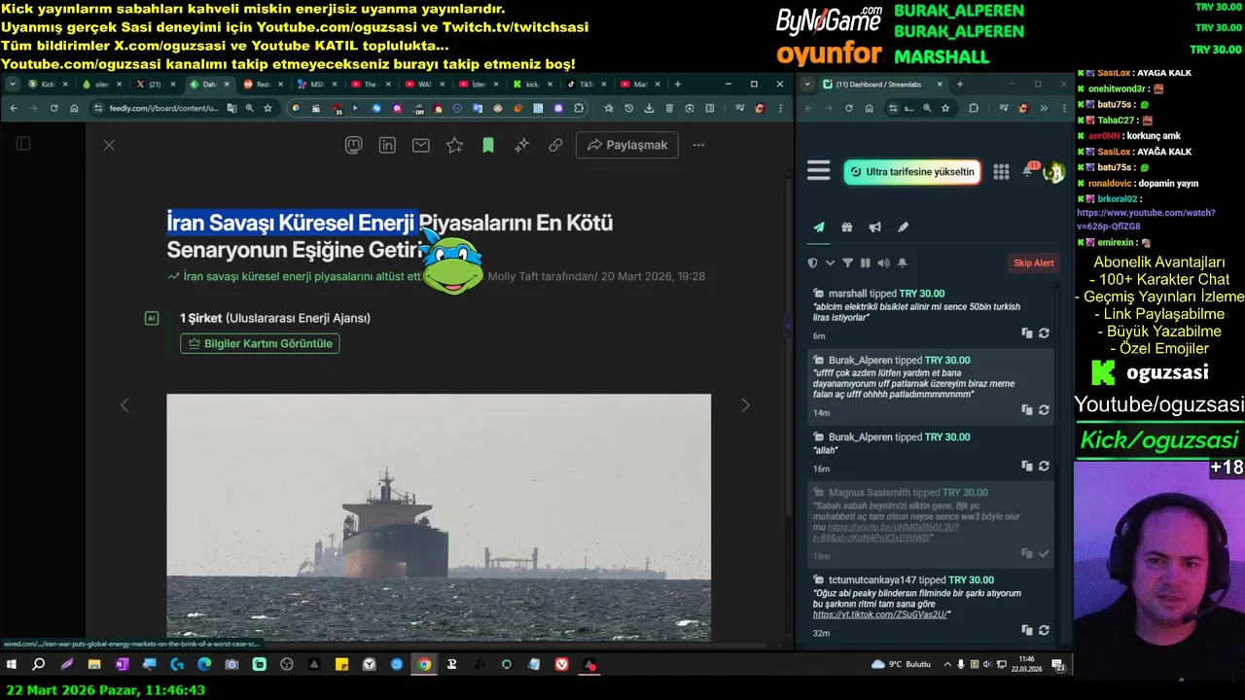Image resolution: width=1245 pixels, height=700 pixels.
Task: Expand the hidden toolbar items chevron in Streamlabs browser
Action: click(x=1044, y=108)
